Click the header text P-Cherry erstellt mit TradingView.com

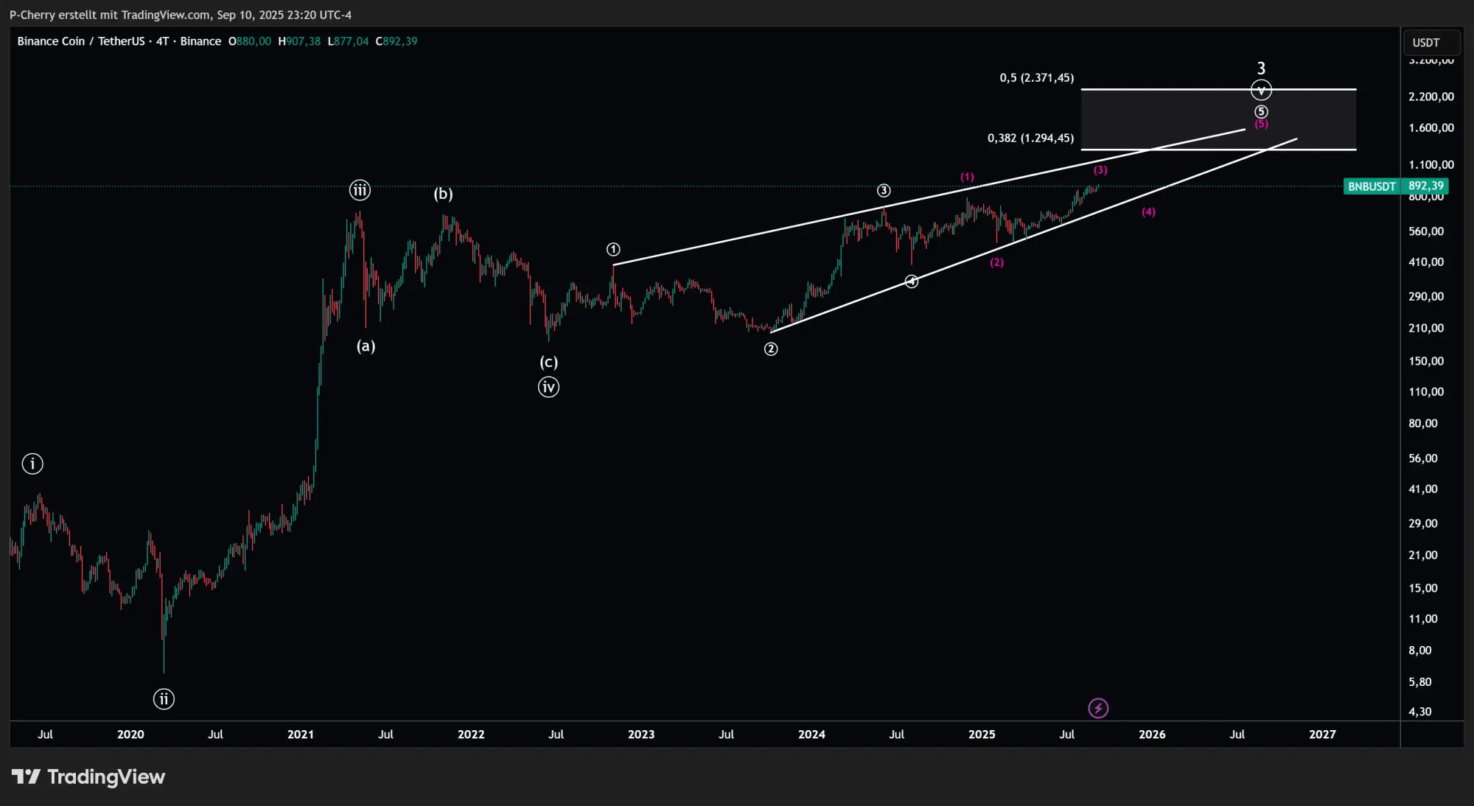pyautogui.click(x=110, y=15)
